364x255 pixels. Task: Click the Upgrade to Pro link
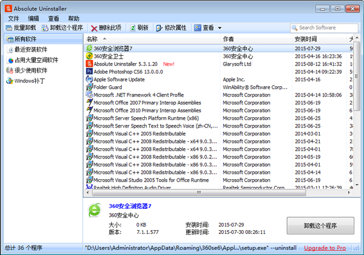tap(325, 248)
